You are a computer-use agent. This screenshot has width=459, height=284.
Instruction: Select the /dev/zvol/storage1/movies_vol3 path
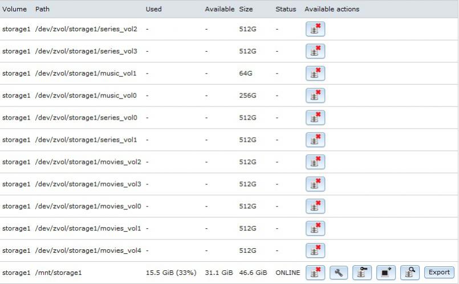click(x=88, y=184)
